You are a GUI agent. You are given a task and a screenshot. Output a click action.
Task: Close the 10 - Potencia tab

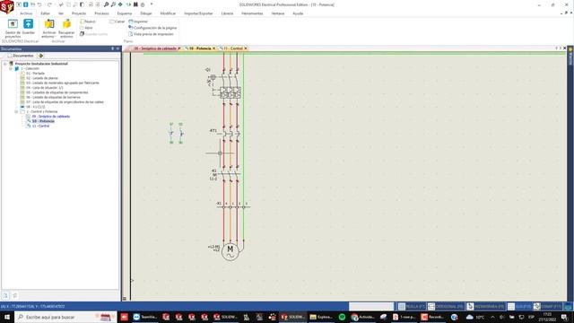pyautogui.click(x=214, y=48)
